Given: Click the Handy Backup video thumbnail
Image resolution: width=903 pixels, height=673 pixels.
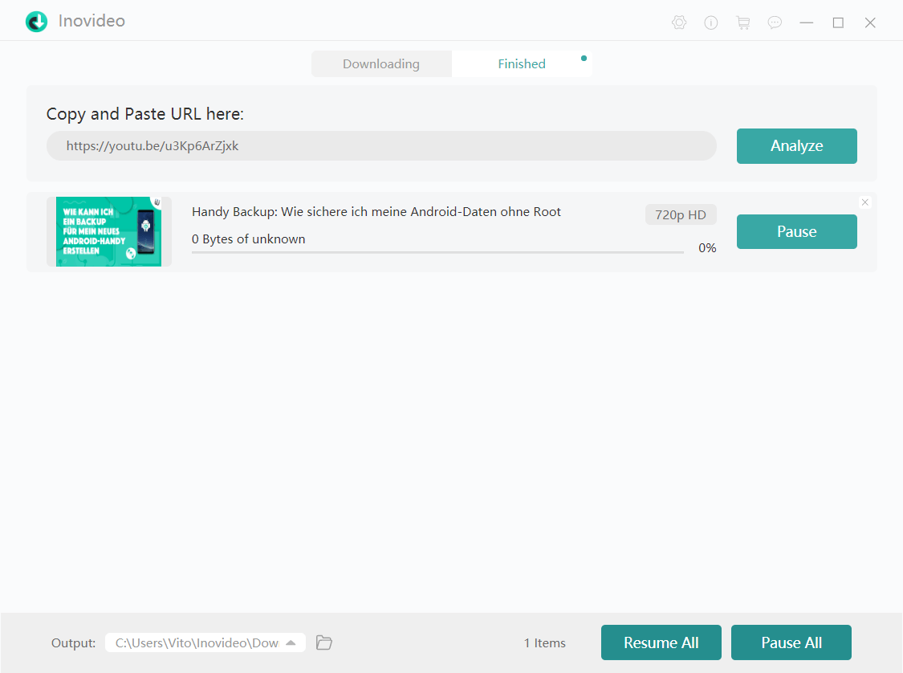Looking at the screenshot, I should (x=109, y=231).
